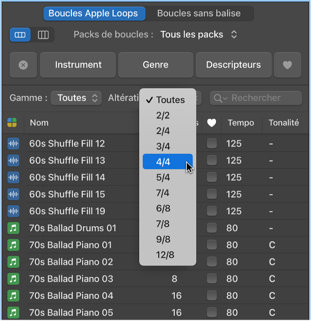Viewport: 311px width, 321px height.
Task: Open the Instrument filter button
Action: [x=78, y=65]
